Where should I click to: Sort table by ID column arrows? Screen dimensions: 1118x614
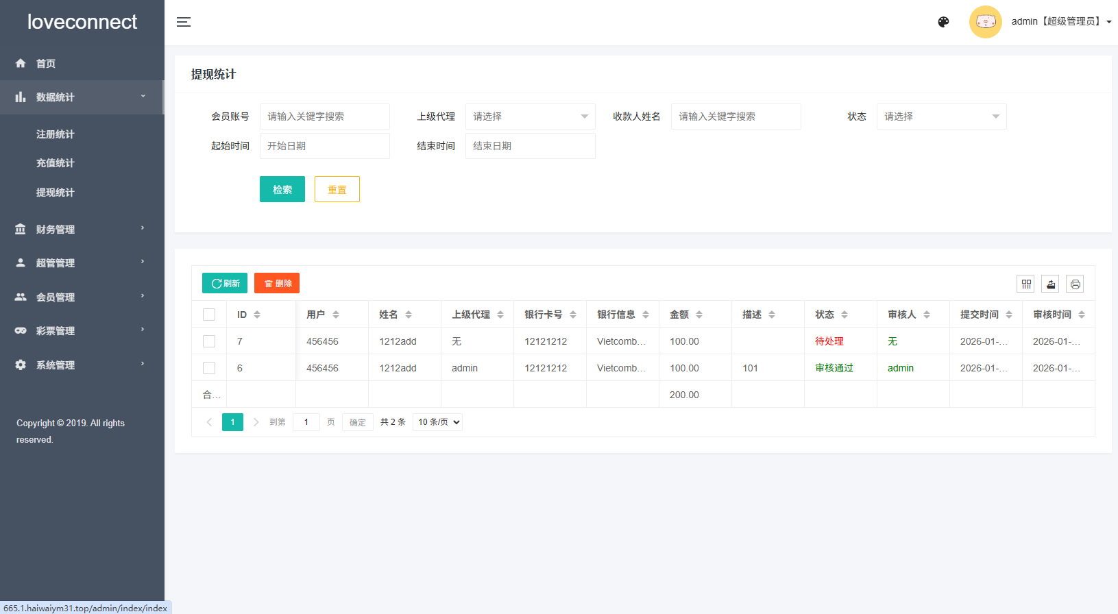coord(257,315)
